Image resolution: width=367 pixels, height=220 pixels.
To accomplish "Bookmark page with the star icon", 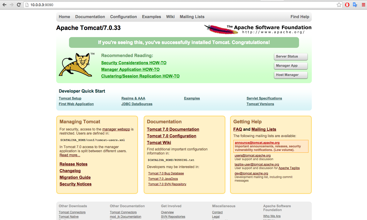I will pos(339,5).
